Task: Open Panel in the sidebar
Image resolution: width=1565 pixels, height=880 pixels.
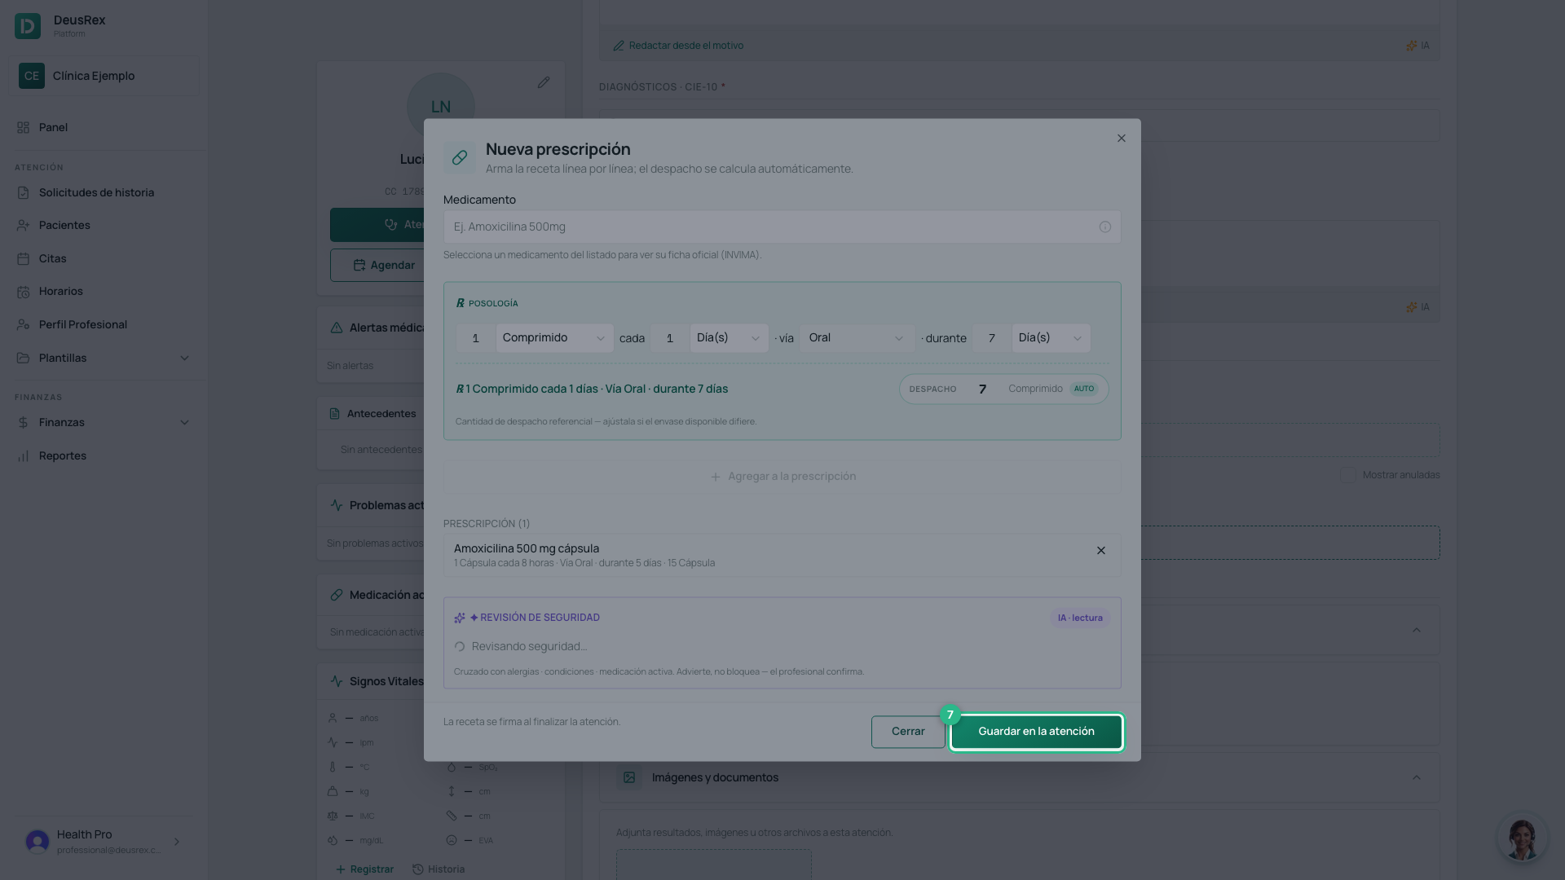Action: click(x=104, y=127)
